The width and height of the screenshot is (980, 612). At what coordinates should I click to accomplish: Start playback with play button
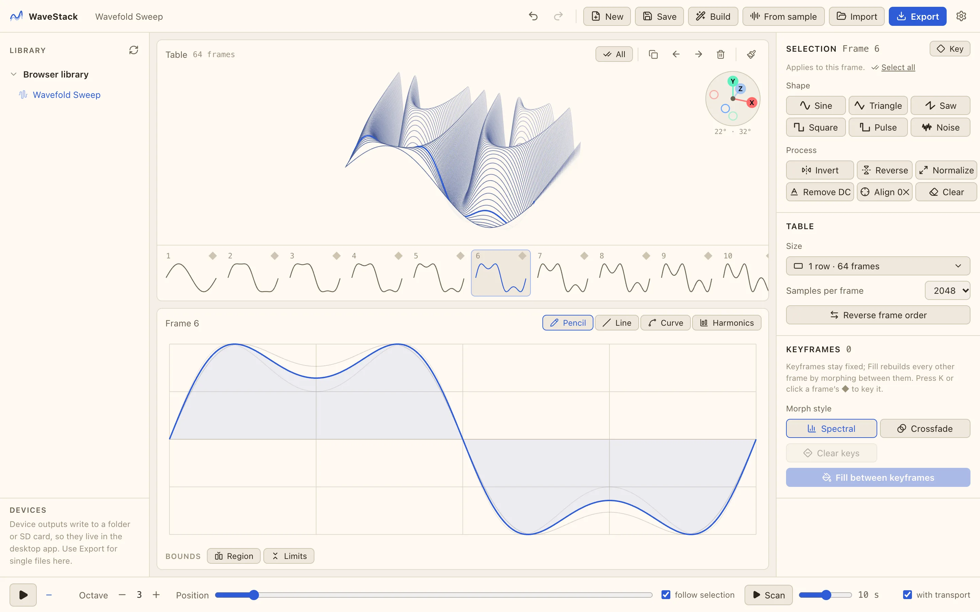(x=23, y=595)
